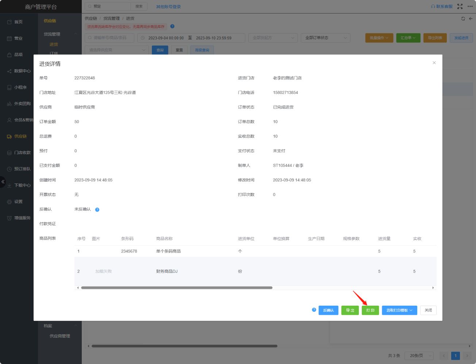Click the green 导出 button
476x364 pixels.
[350, 310]
